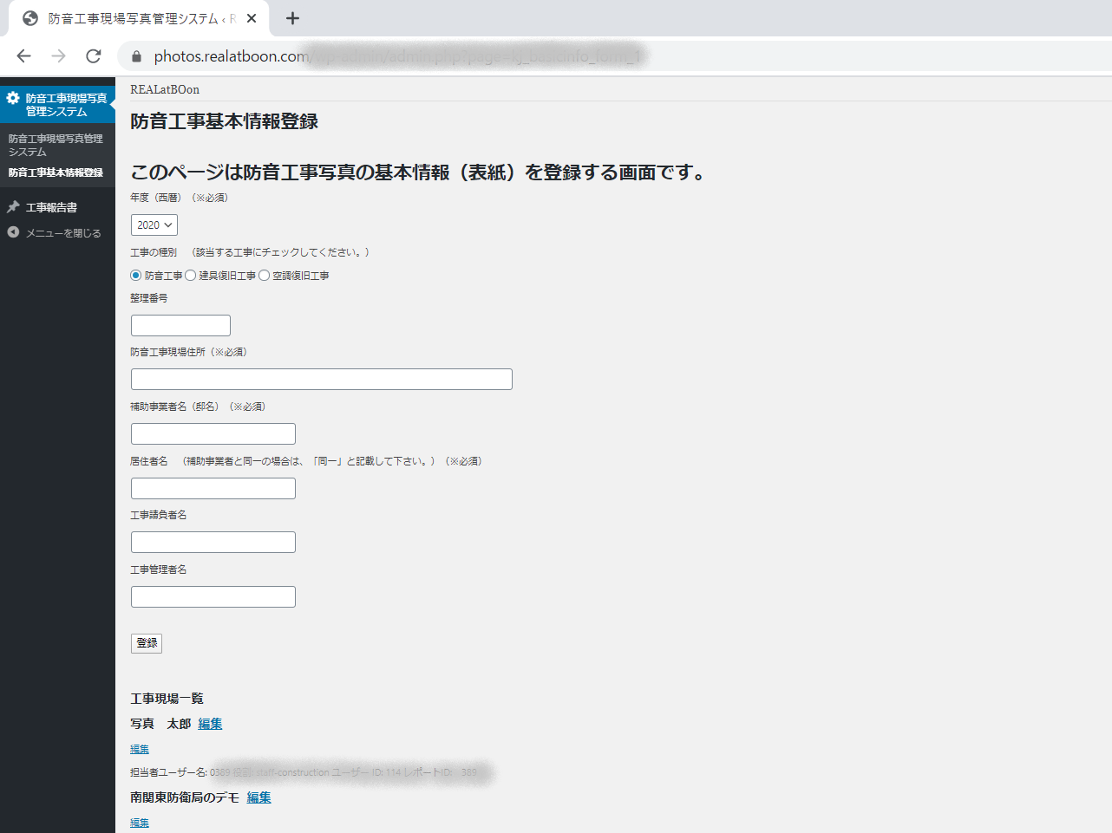Click 編集 link next to 写真 太郎
This screenshot has width=1112, height=833.
210,724
